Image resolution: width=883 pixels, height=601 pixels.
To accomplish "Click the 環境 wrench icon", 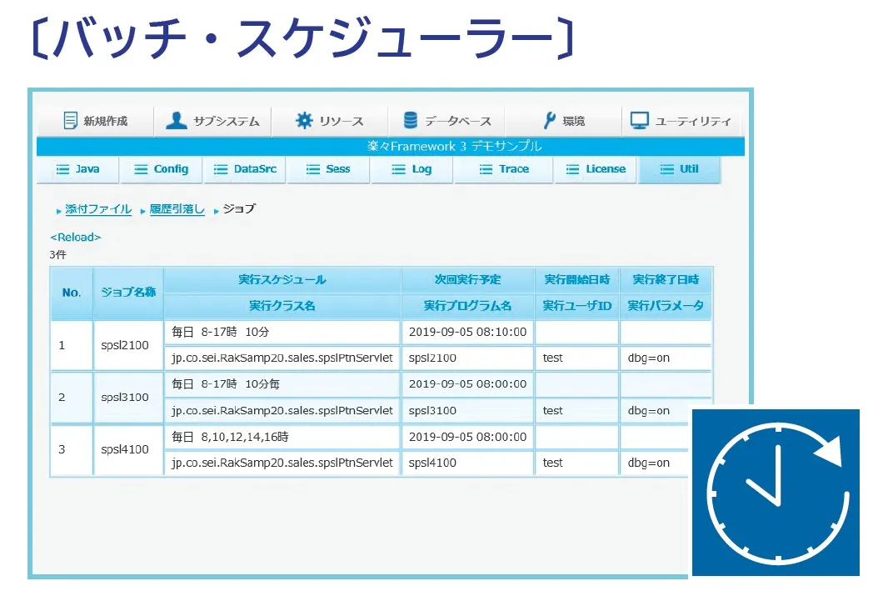I will pos(549,121).
